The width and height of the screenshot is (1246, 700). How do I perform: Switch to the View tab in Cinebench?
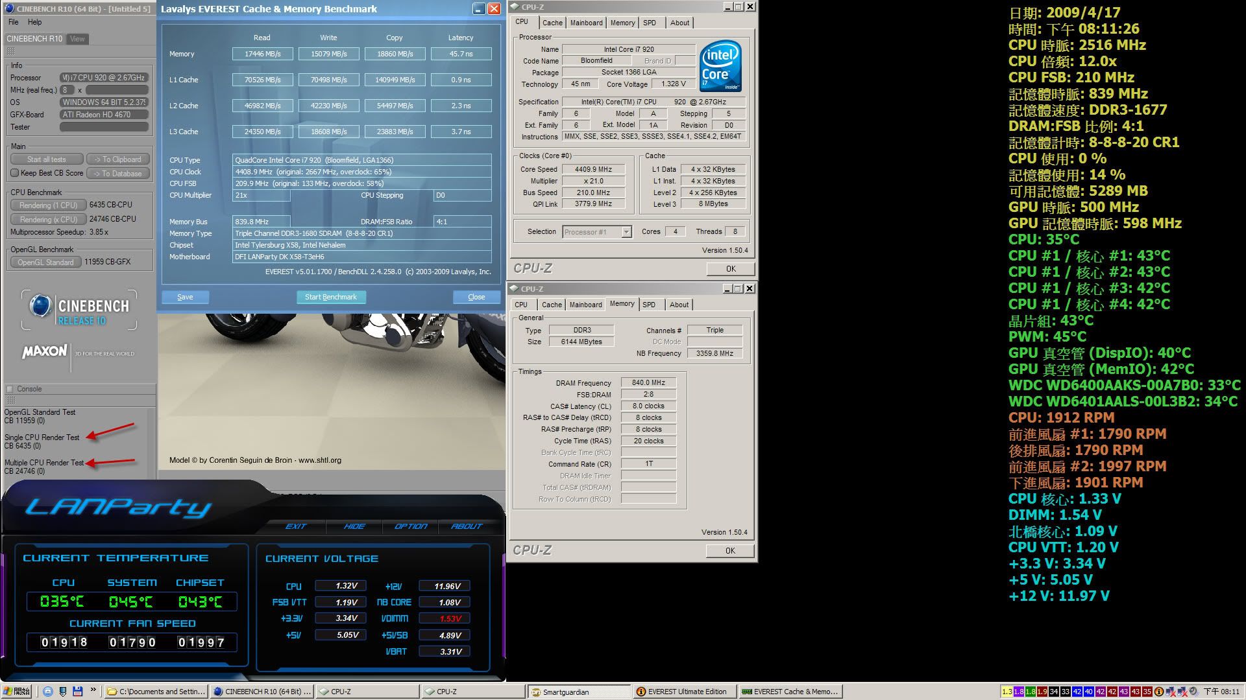(x=77, y=39)
